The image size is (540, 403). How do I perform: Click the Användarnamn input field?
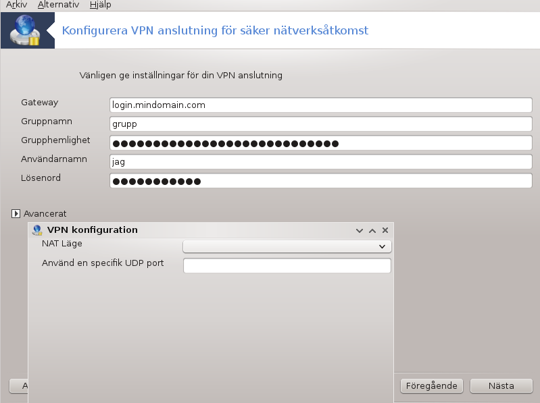click(x=321, y=161)
